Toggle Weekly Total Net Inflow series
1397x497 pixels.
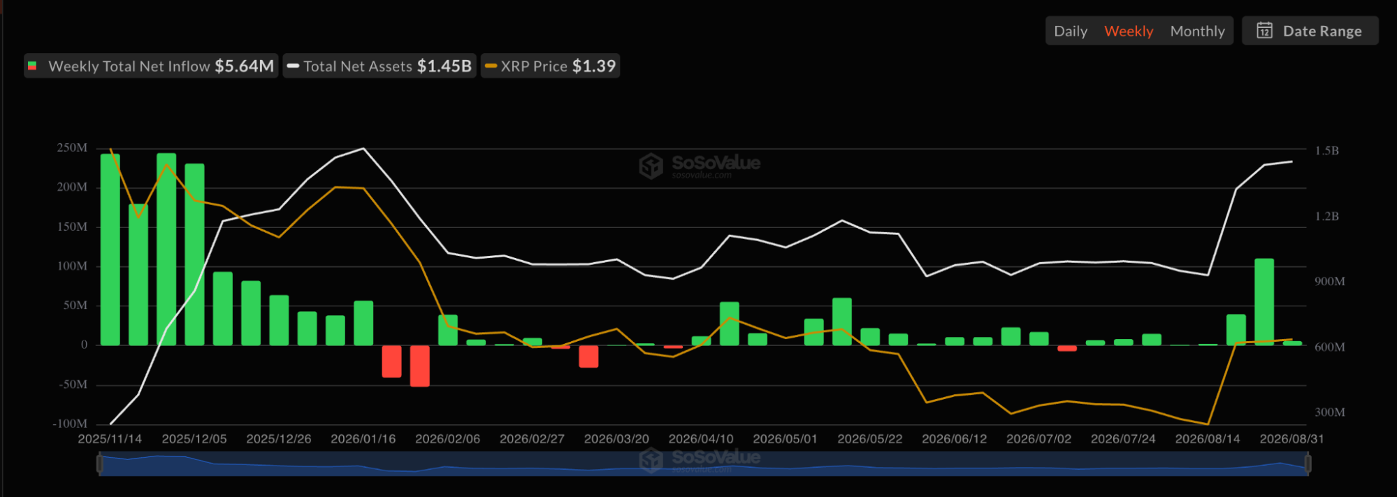coord(151,66)
